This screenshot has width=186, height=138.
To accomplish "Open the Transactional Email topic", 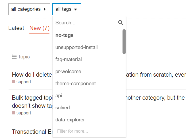I will (29, 132).
